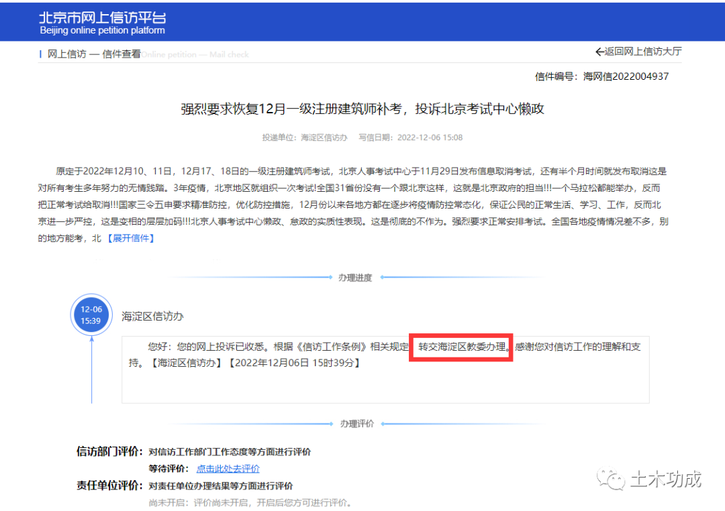Viewport: 725px width, 511px height.
Task: Click the letter body paragraph beginning 原定于2022年
Action: tap(353, 205)
